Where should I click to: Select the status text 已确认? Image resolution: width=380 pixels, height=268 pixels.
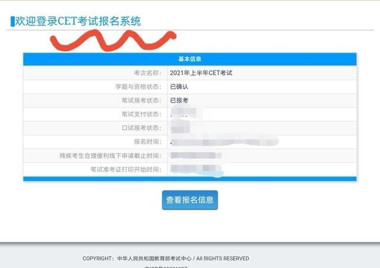179,87
